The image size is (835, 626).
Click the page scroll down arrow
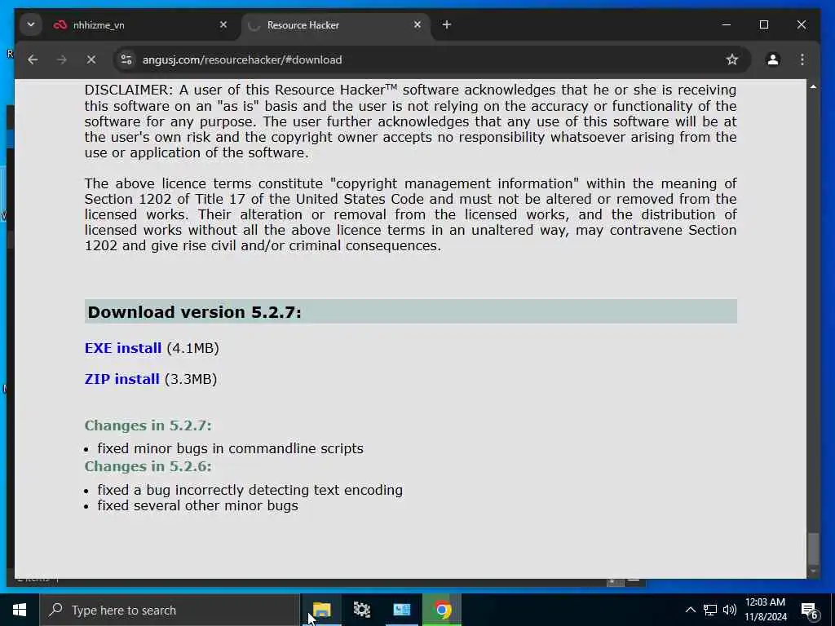813,571
